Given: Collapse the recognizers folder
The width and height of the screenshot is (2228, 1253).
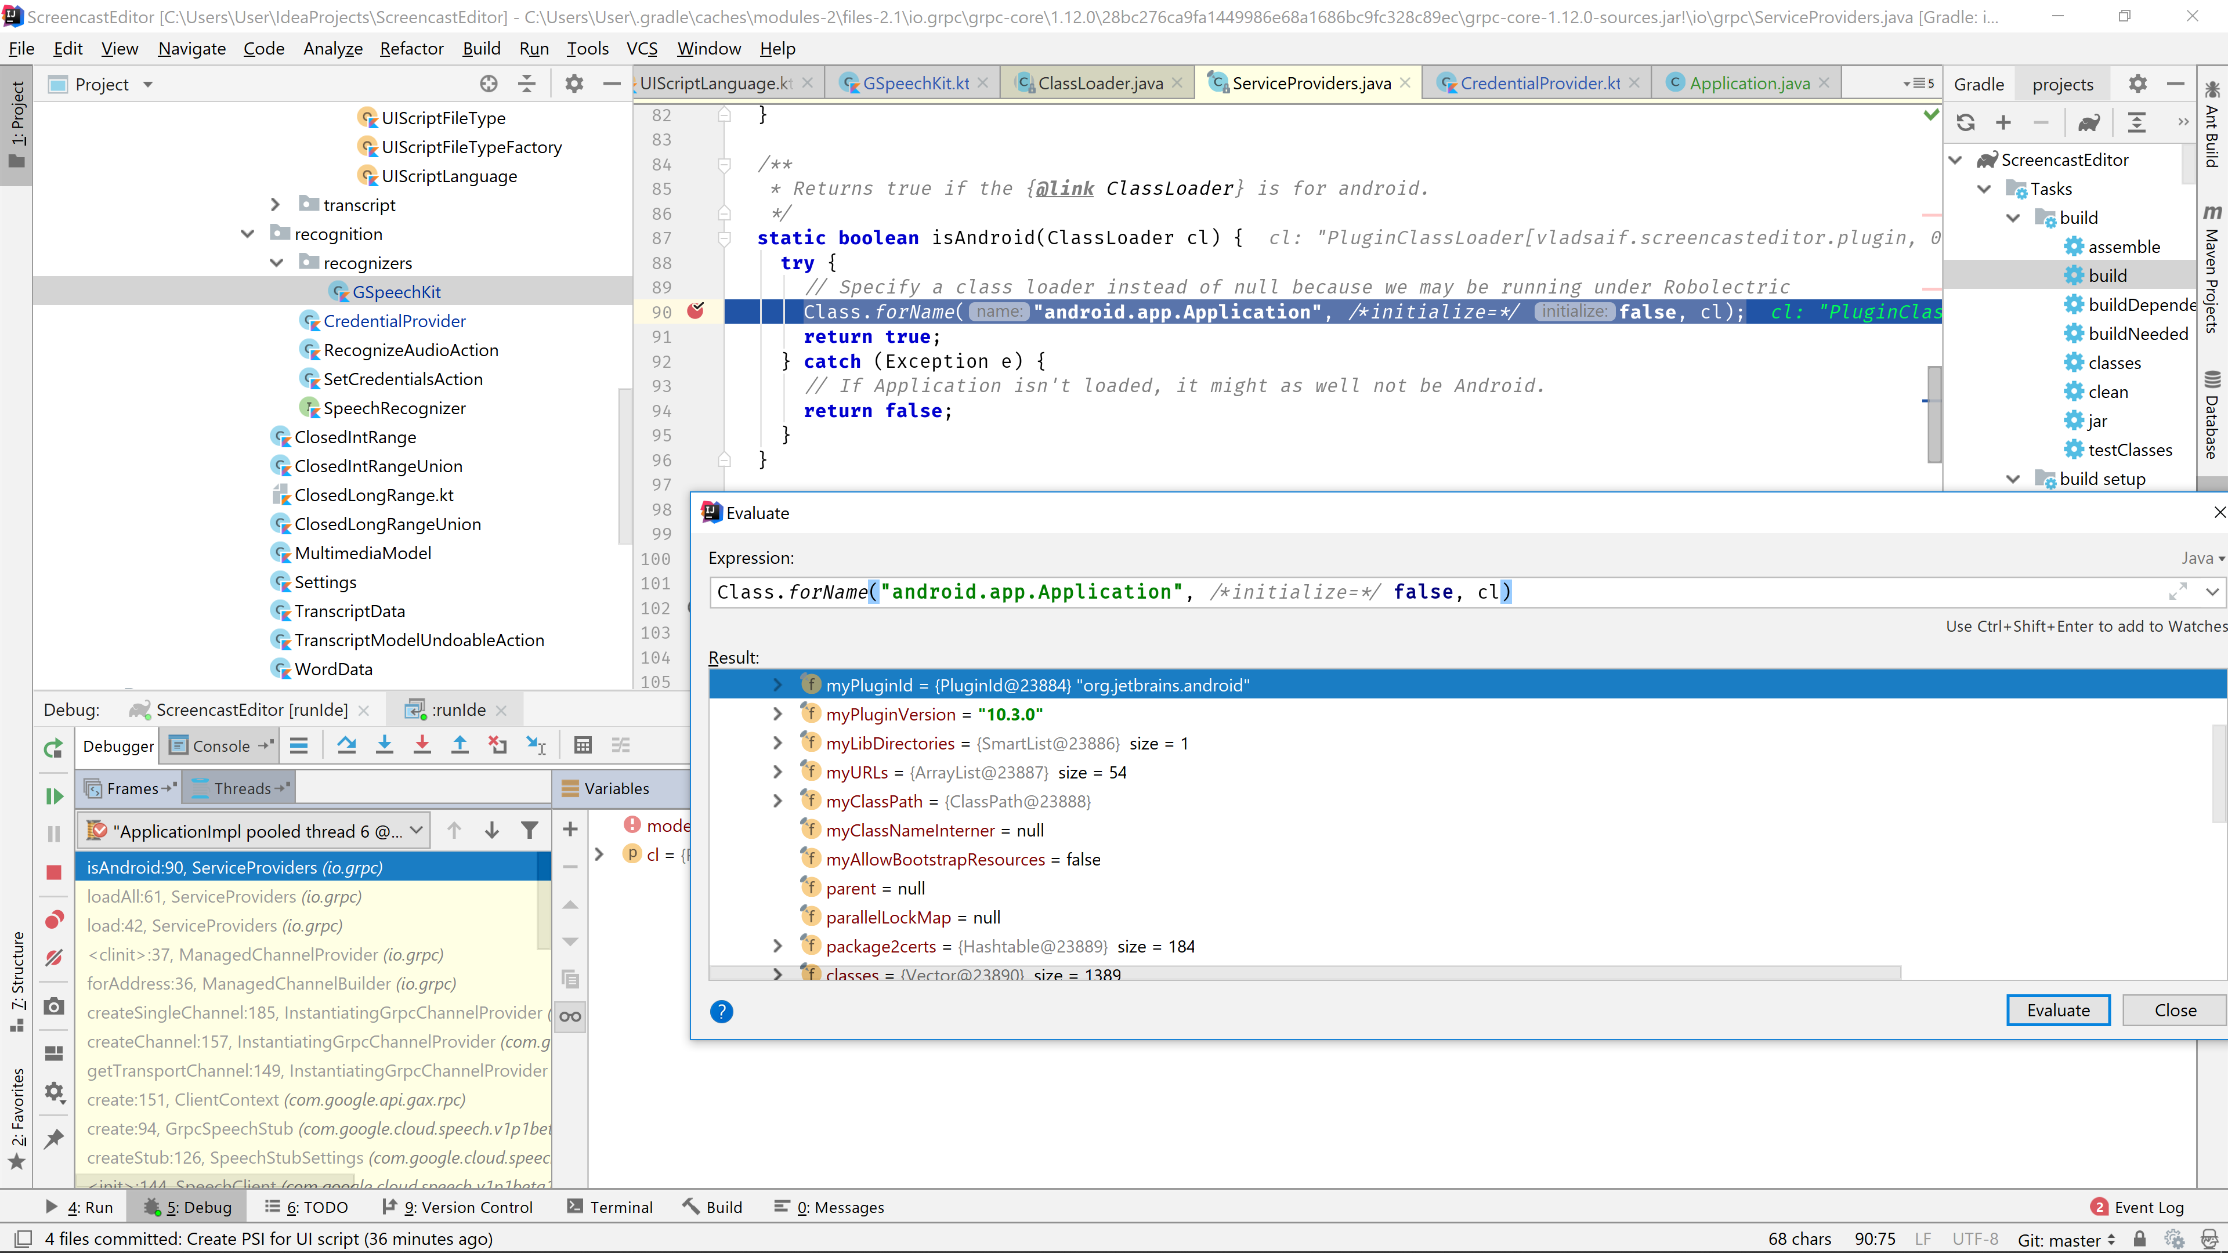Looking at the screenshot, I should (277, 263).
